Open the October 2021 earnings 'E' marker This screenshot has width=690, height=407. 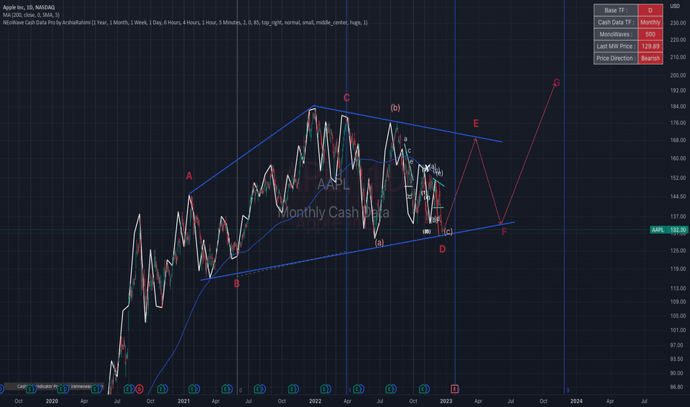point(292,389)
